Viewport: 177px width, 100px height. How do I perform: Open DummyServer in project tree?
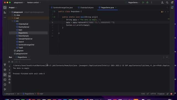click(x=24, y=27)
